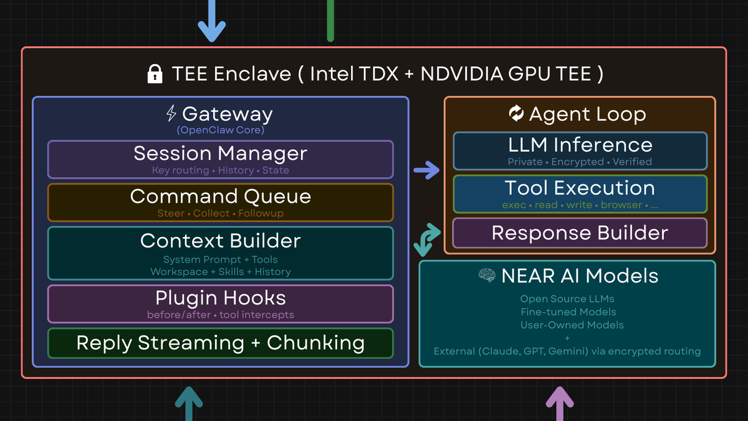
Task: Open the Command Queue block
Action: (221, 202)
